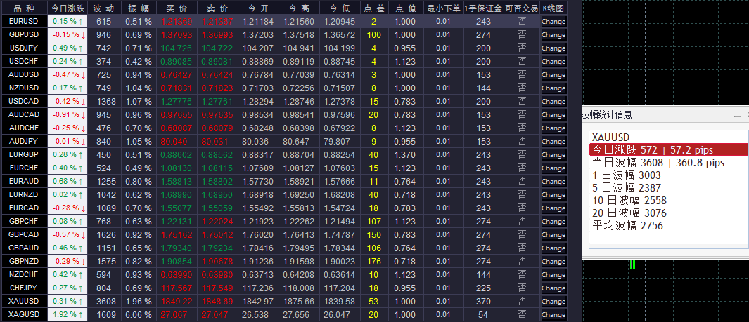
Task: Select the AUDUSD symbol cell
Action: (x=24, y=75)
